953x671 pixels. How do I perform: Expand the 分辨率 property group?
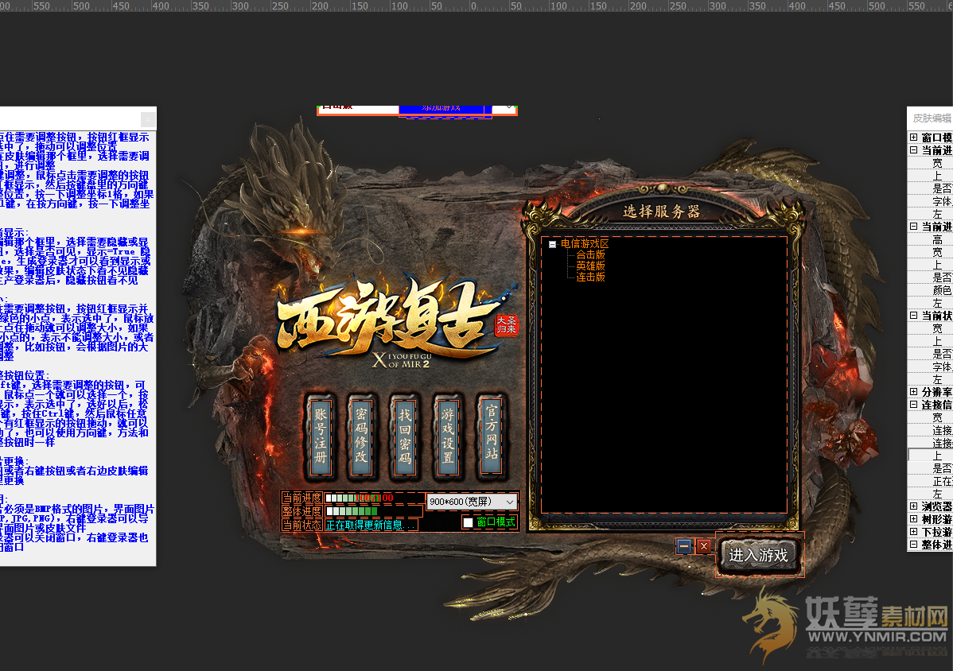913,392
